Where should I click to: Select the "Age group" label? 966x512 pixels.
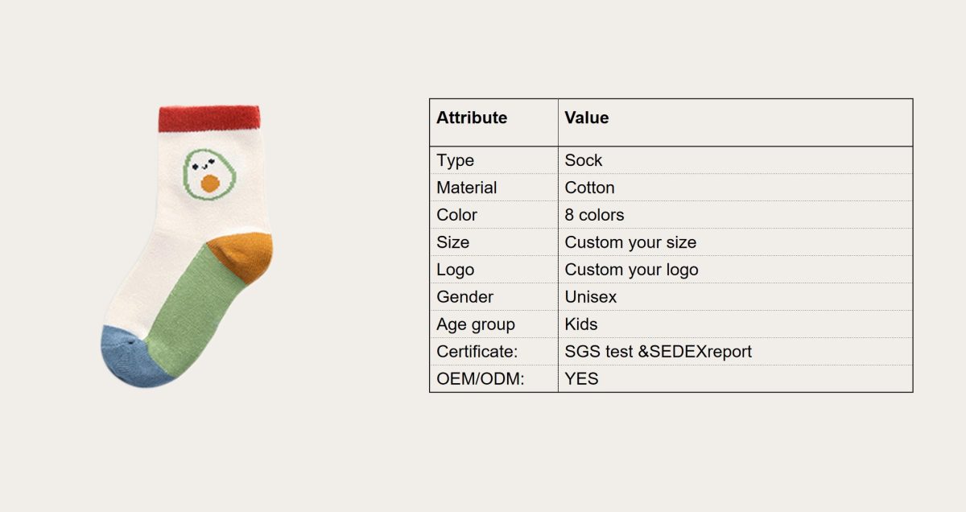pos(476,324)
